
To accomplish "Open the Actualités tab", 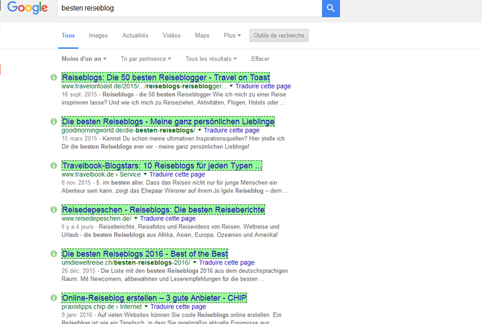I will [135, 35].
